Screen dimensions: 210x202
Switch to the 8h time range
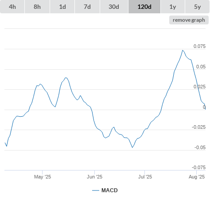pos(37,7)
